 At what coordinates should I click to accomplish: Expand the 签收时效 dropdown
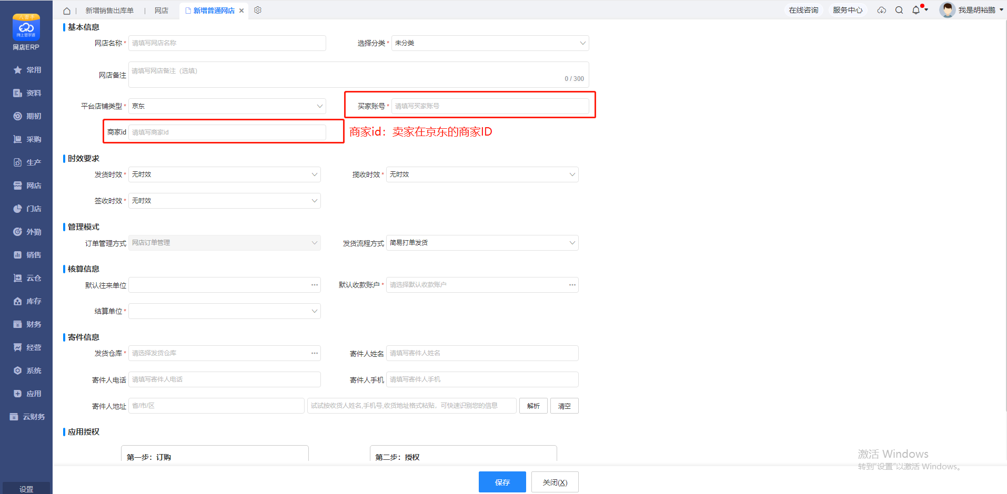pyautogui.click(x=225, y=201)
